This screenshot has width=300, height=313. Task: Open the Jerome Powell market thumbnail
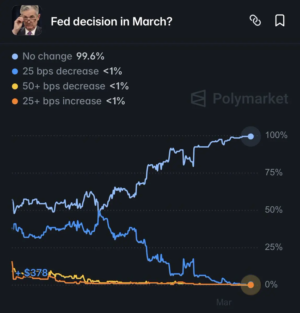[x=27, y=20]
